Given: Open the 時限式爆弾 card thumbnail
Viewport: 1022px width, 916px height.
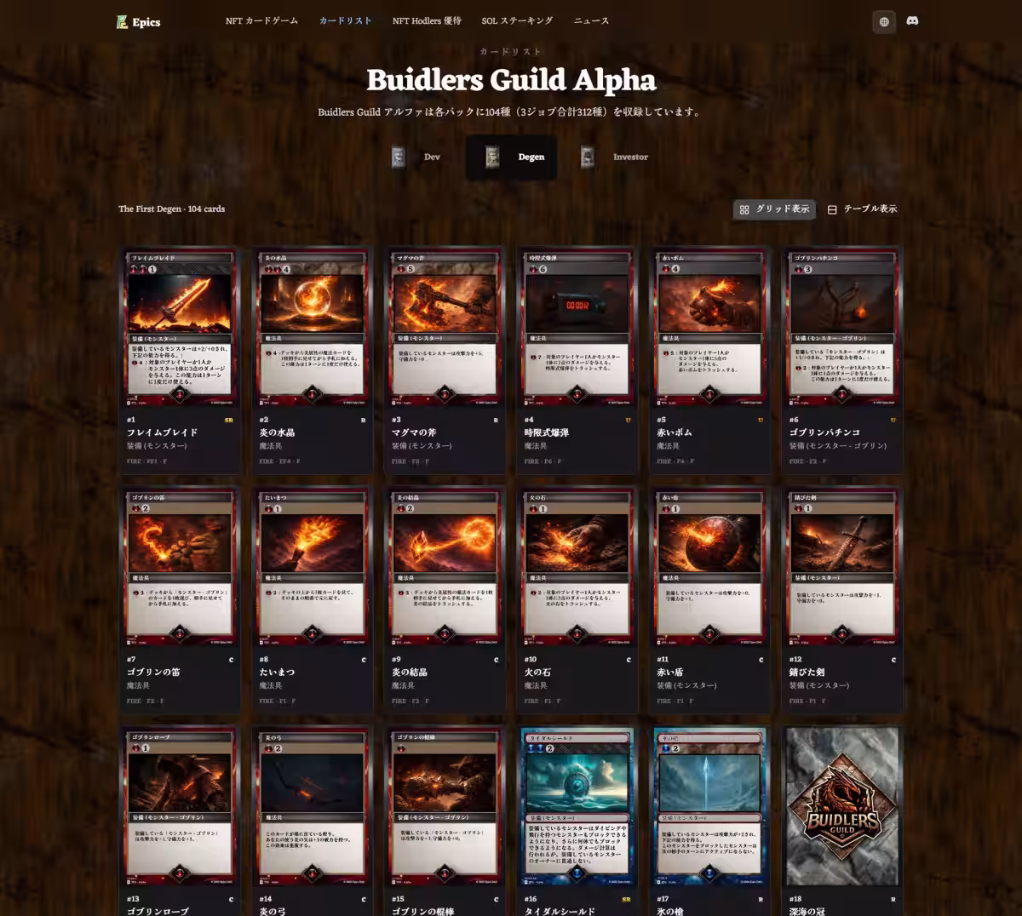Looking at the screenshot, I should [577, 327].
